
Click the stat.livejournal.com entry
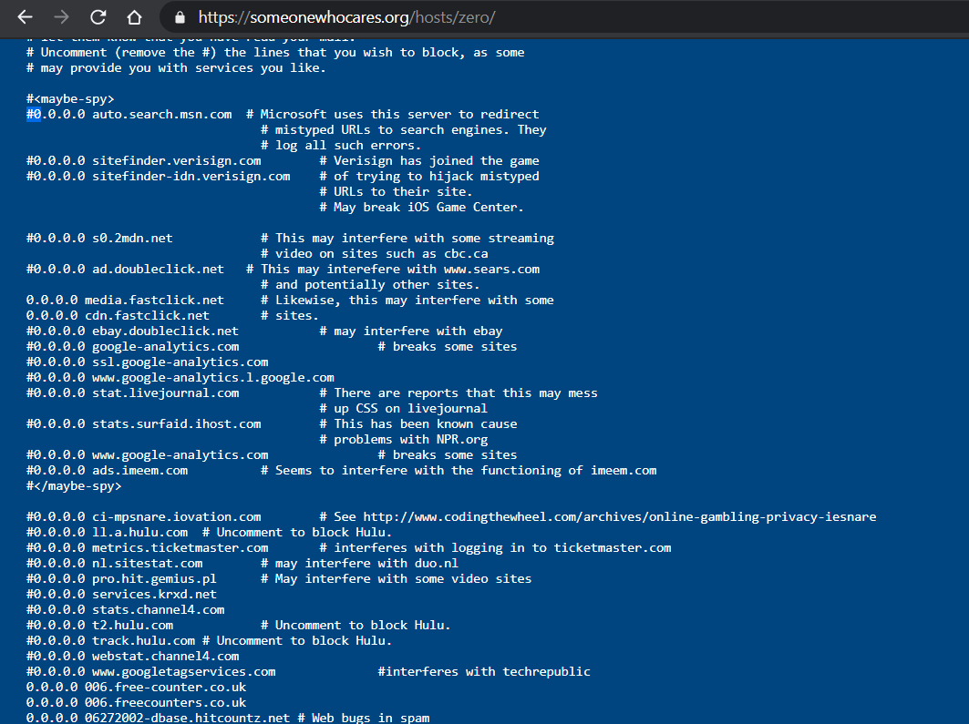[x=166, y=393]
